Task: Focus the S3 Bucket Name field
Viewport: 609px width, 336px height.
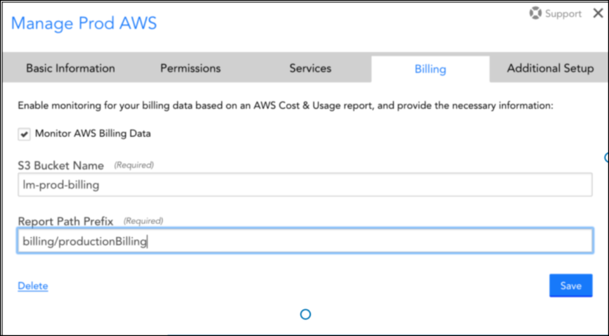Action: click(x=305, y=185)
